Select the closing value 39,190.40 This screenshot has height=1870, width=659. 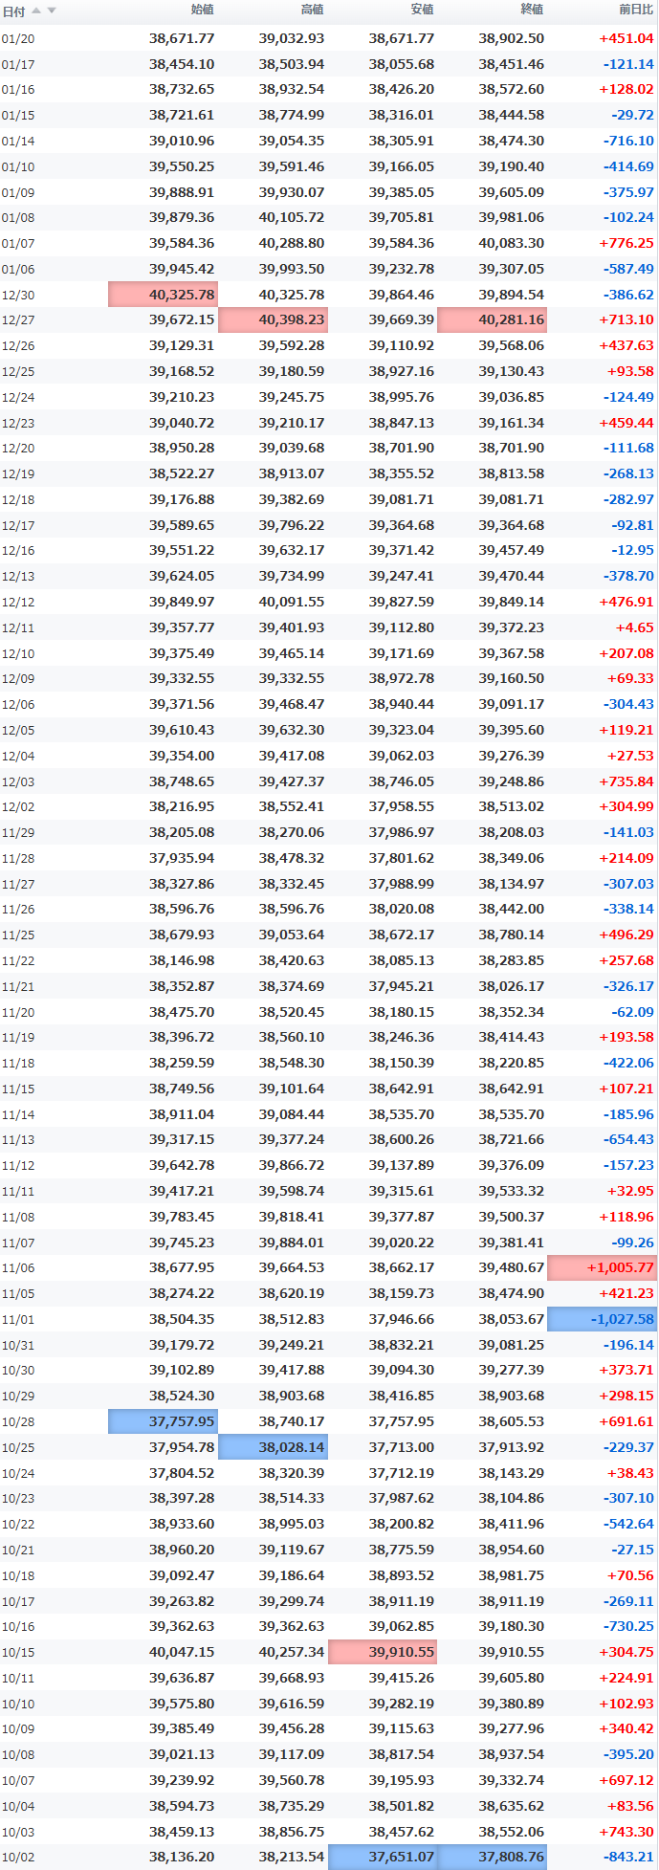511,166
